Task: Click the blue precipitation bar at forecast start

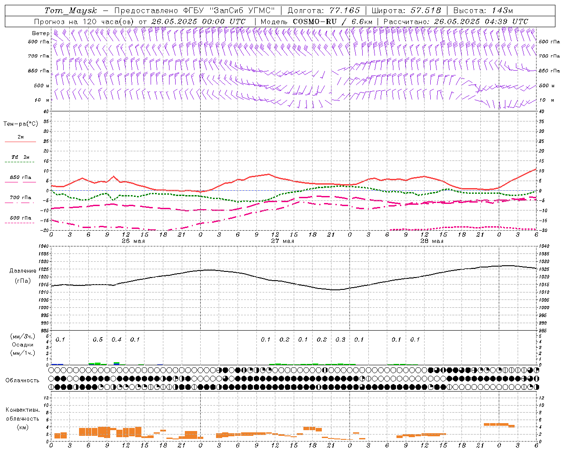Action: coord(57,364)
